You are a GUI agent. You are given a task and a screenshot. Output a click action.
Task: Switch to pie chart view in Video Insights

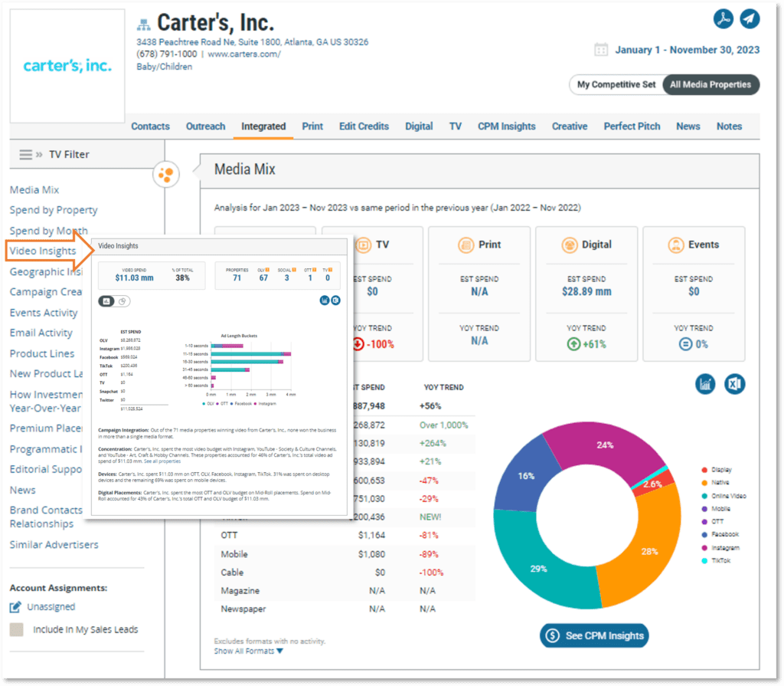(122, 301)
